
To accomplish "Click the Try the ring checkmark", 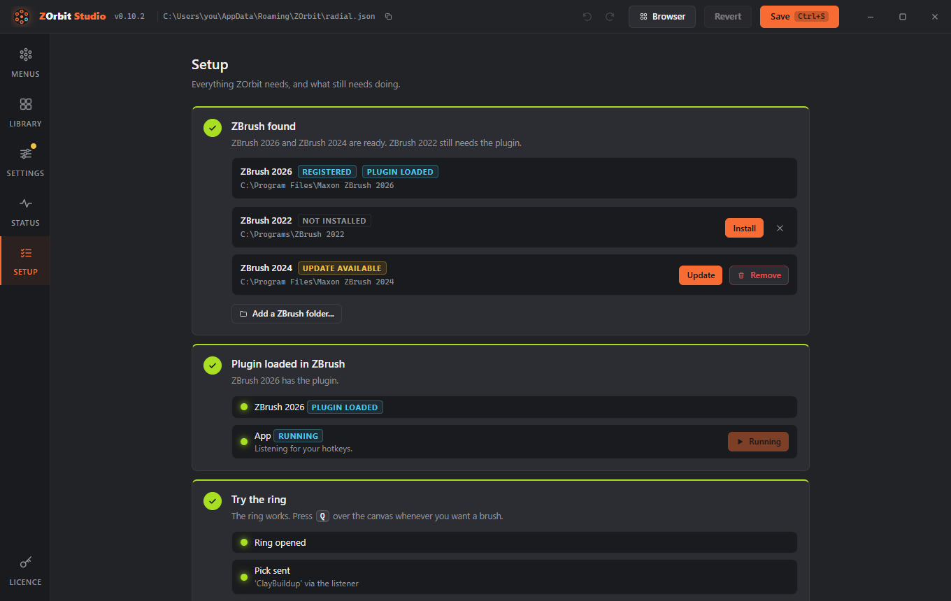I will click(213, 501).
